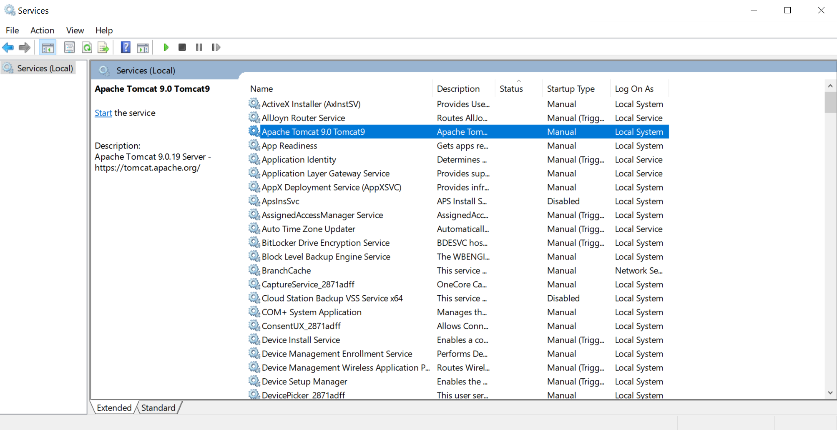Image resolution: width=837 pixels, height=430 pixels.
Task: Click the Block Level Backup Engine gear icon
Action: click(254, 256)
